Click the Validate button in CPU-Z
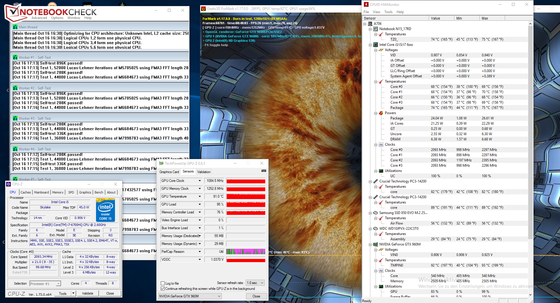Screen dimensions: 560x303 (88, 293)
